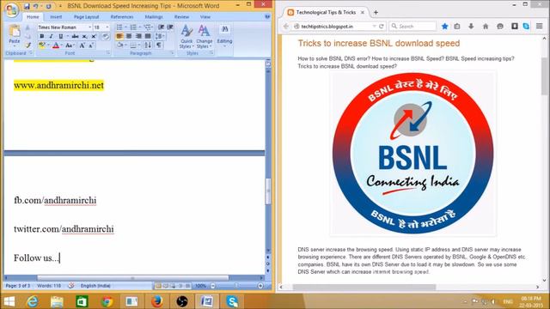This screenshot has height=309, width=550.
Task: Open a new Firefox tab with plus button
Action: (376, 13)
